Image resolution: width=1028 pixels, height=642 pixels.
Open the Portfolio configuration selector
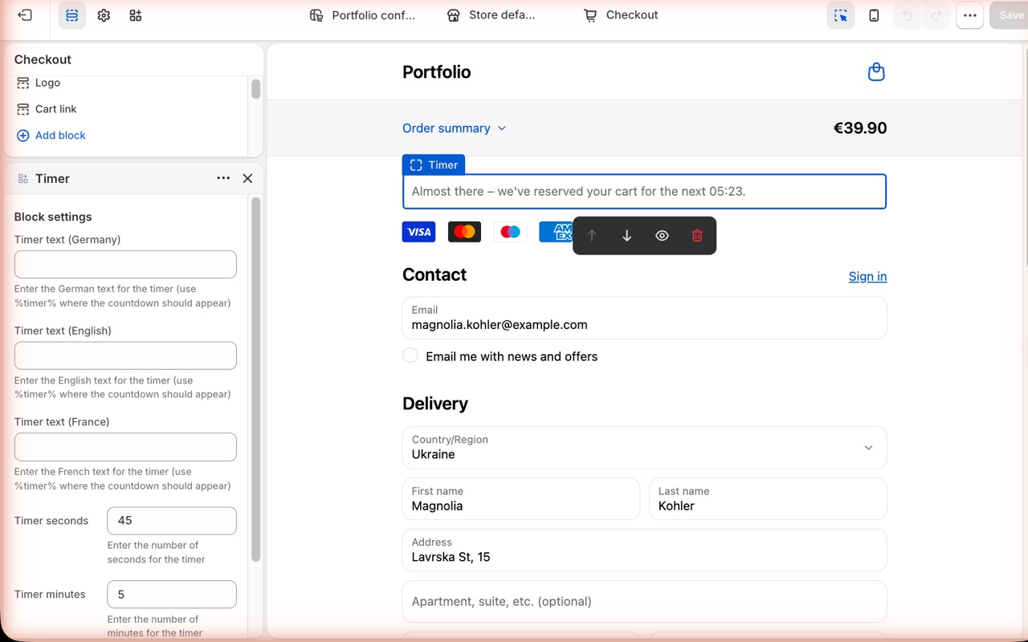[363, 15]
